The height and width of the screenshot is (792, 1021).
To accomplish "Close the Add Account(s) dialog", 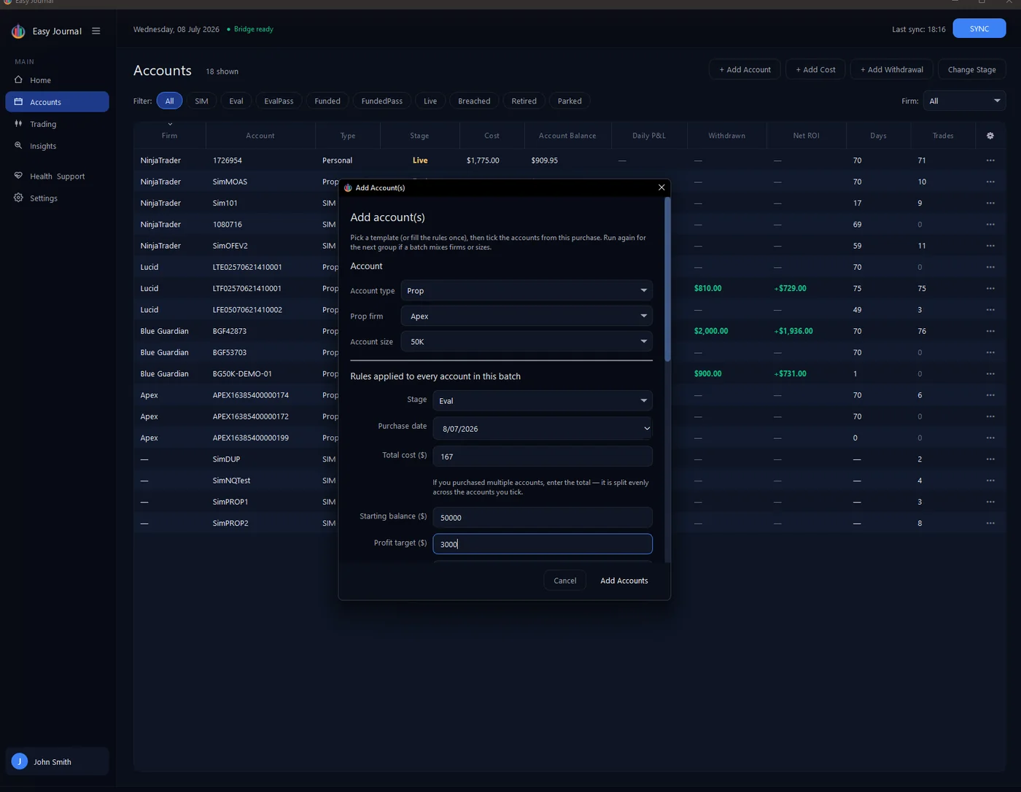I will 661,187.
